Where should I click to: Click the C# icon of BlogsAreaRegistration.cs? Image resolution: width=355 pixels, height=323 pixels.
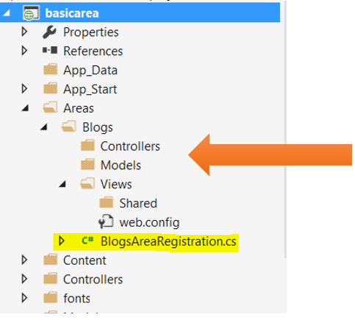point(87,241)
